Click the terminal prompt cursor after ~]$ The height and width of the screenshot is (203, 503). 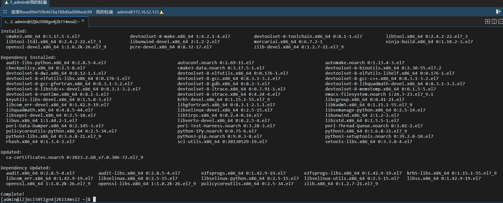tap(94, 199)
